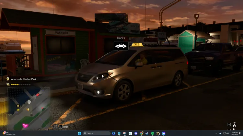Select the yellow diamond marker below the restaurant icon

click(18, 110)
